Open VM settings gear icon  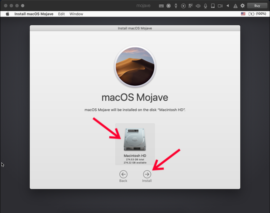(x=242, y=6)
